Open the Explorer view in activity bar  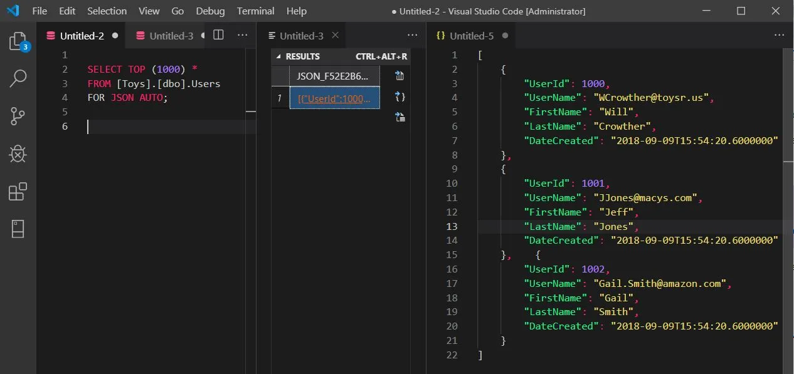coord(18,42)
